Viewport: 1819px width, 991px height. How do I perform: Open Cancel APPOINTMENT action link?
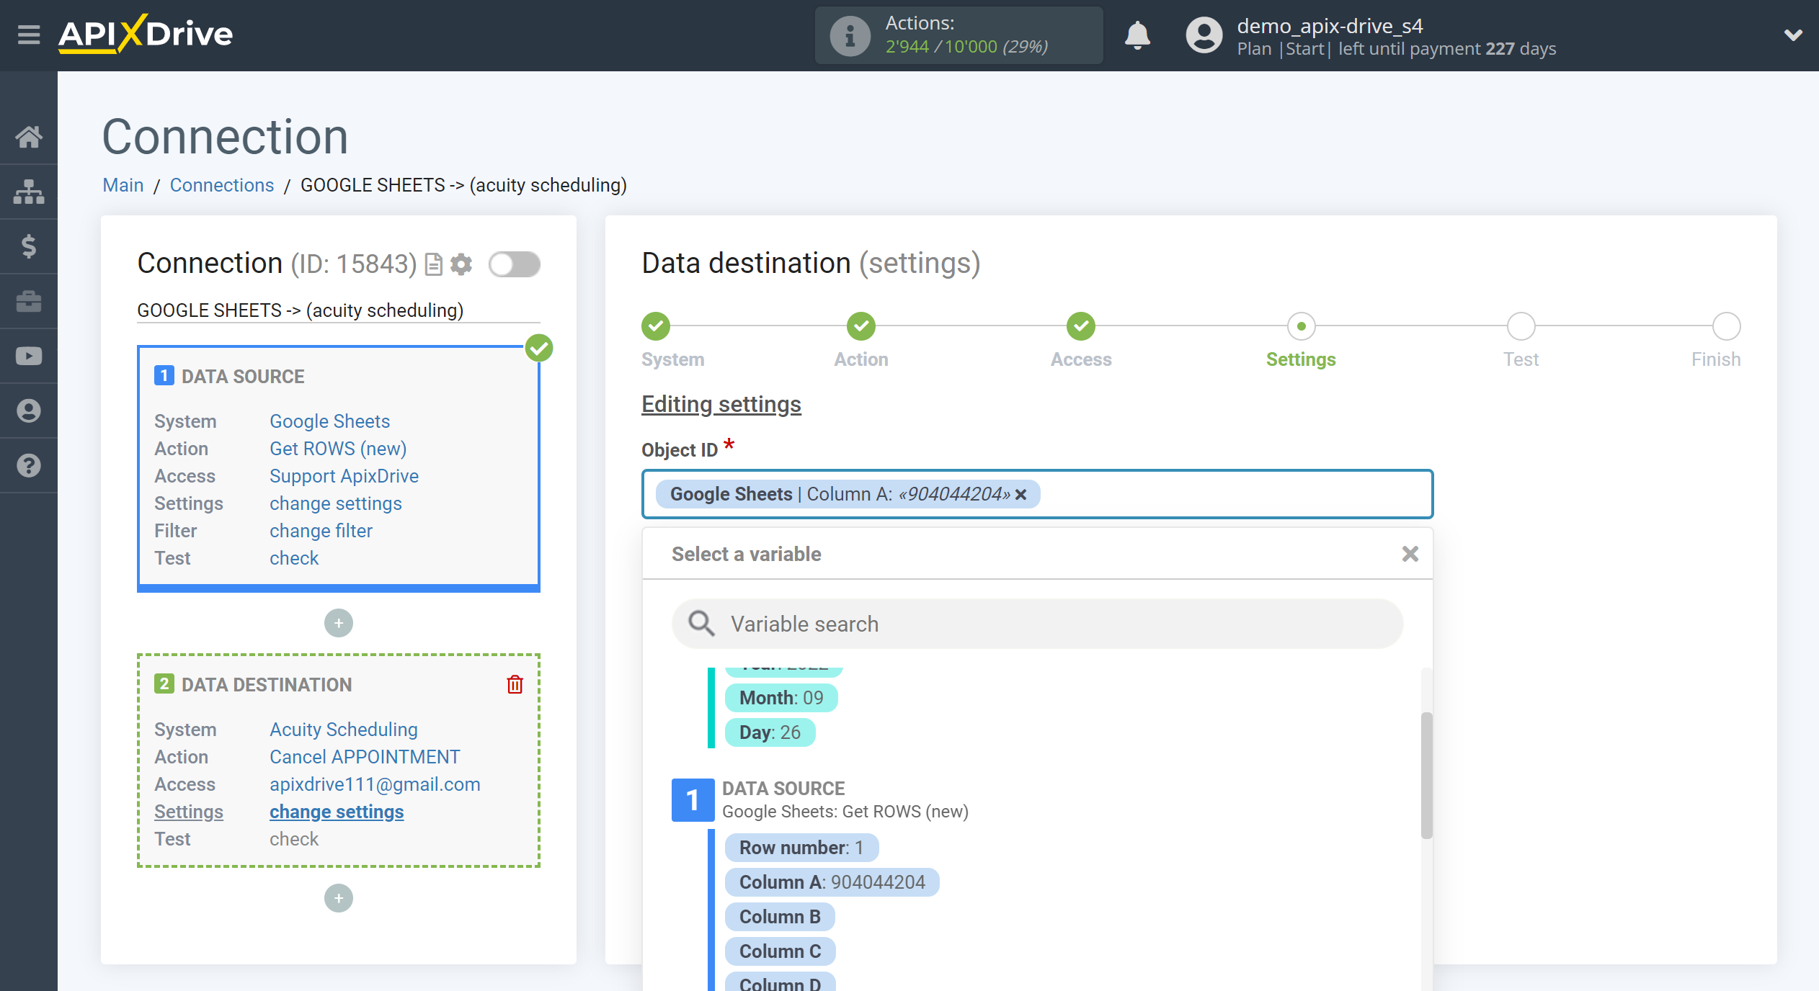click(365, 757)
